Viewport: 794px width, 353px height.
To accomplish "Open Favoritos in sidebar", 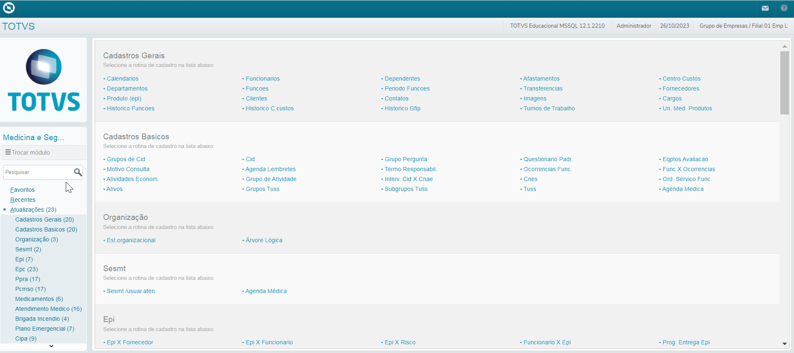I will pyautogui.click(x=22, y=190).
